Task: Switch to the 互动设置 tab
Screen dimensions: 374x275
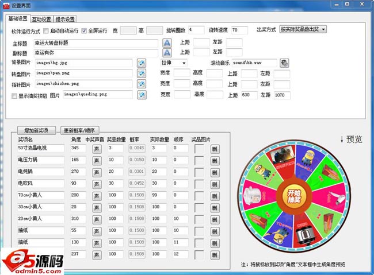Action: tap(41, 20)
